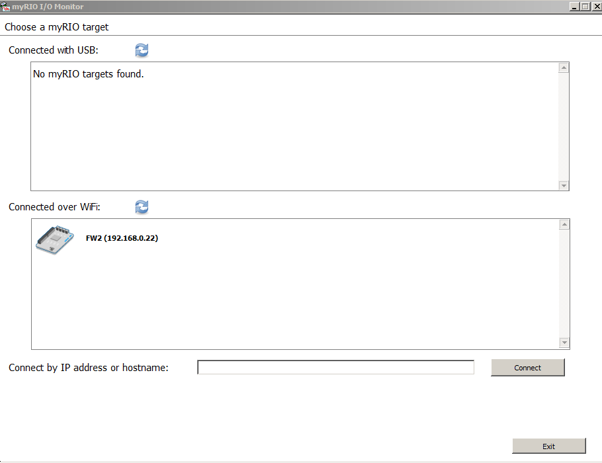Click the IP address or hostname field
The width and height of the screenshot is (602, 463).
[x=335, y=367]
